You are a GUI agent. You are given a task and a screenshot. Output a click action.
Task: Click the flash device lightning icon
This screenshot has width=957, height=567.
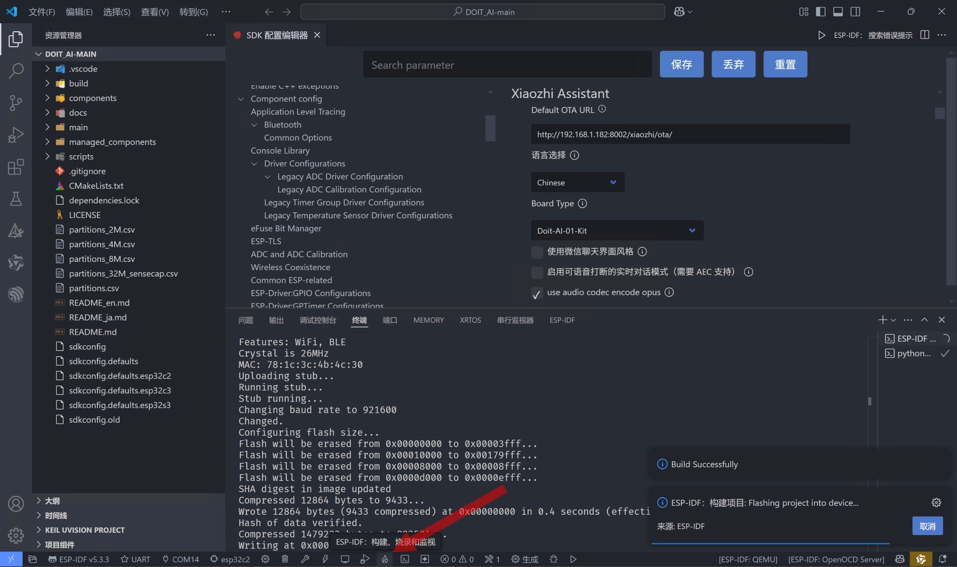[325, 559]
